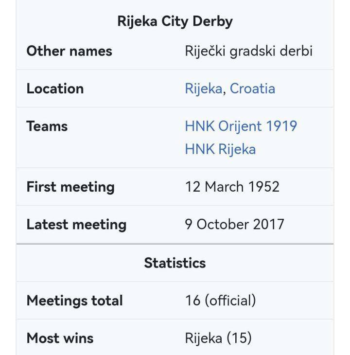Click the divider line above Statistics

(x=175, y=244)
